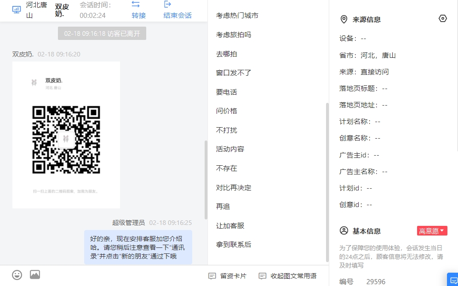Select quick phrase 让加客服
458x286 pixels.
click(230, 226)
